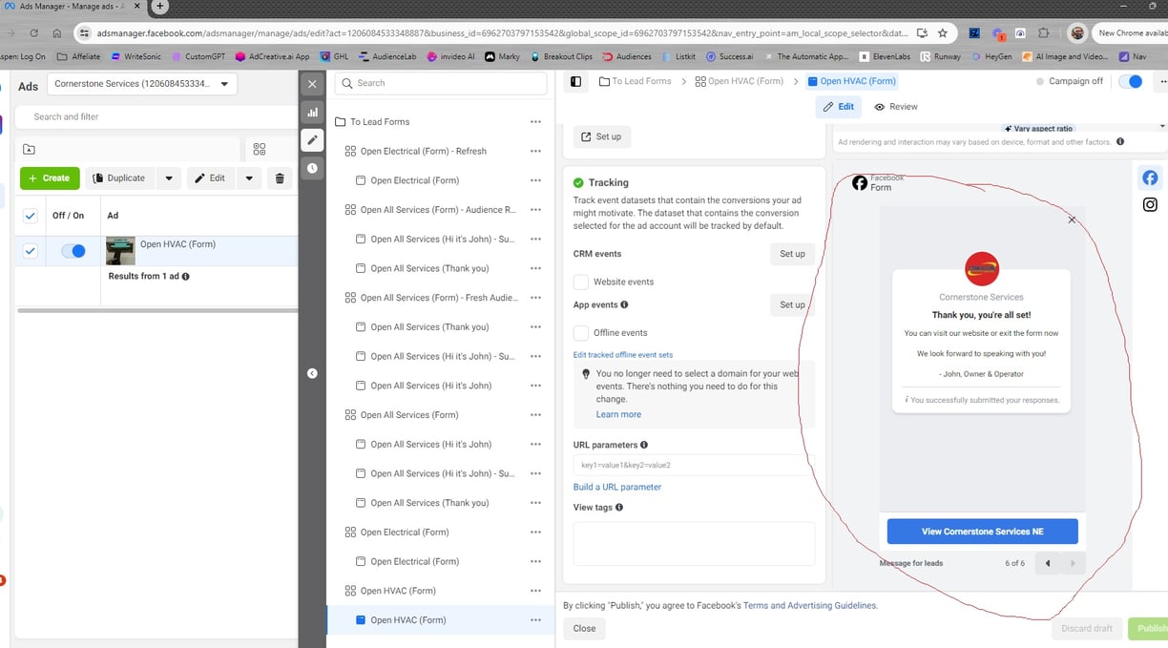
Task: Click the campaign folder icon tab
Action: click(29, 150)
